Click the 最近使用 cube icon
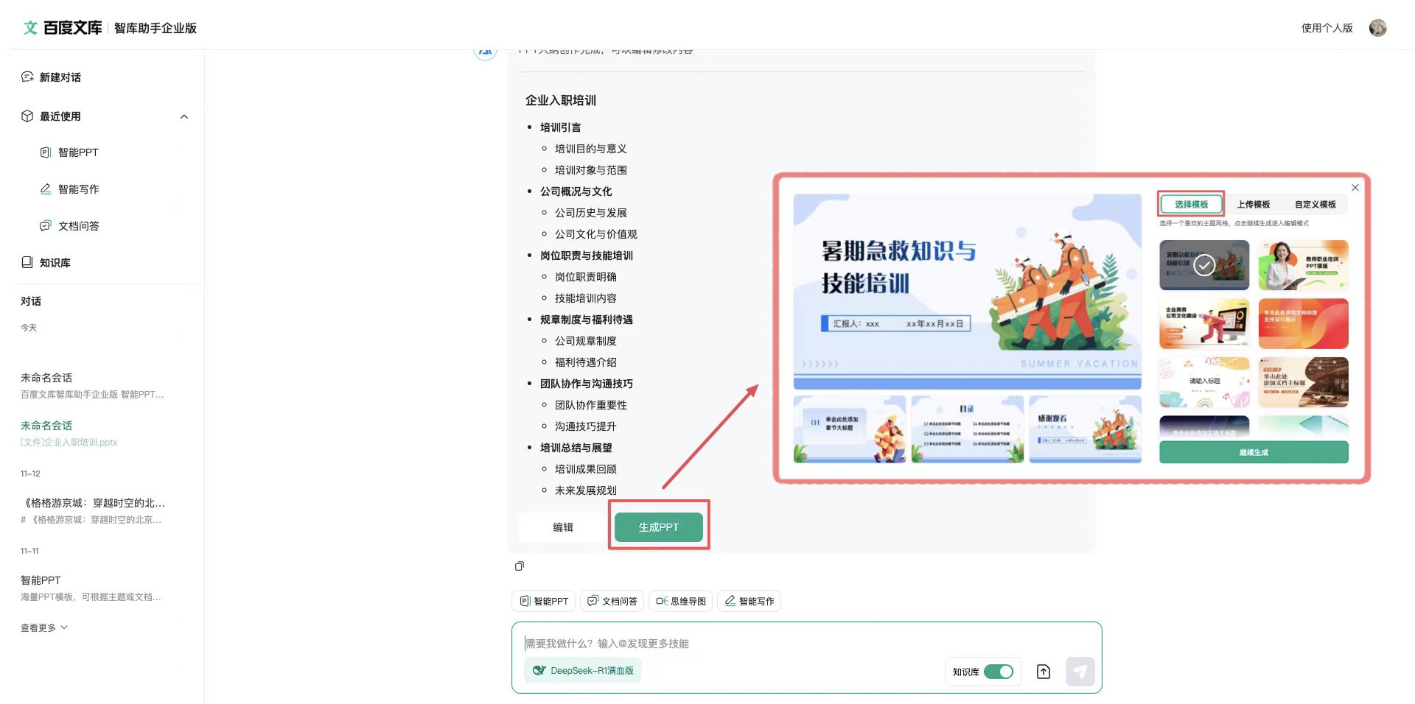 (27, 116)
